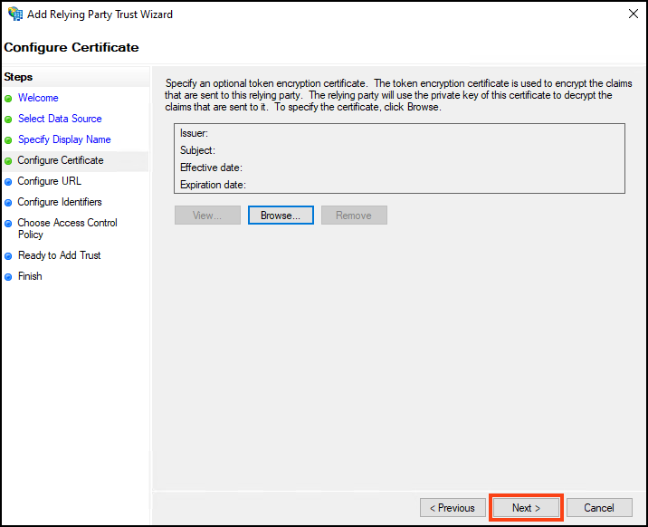Select Ready to Add Trust step
Screen dimensions: 648x527
(59, 255)
